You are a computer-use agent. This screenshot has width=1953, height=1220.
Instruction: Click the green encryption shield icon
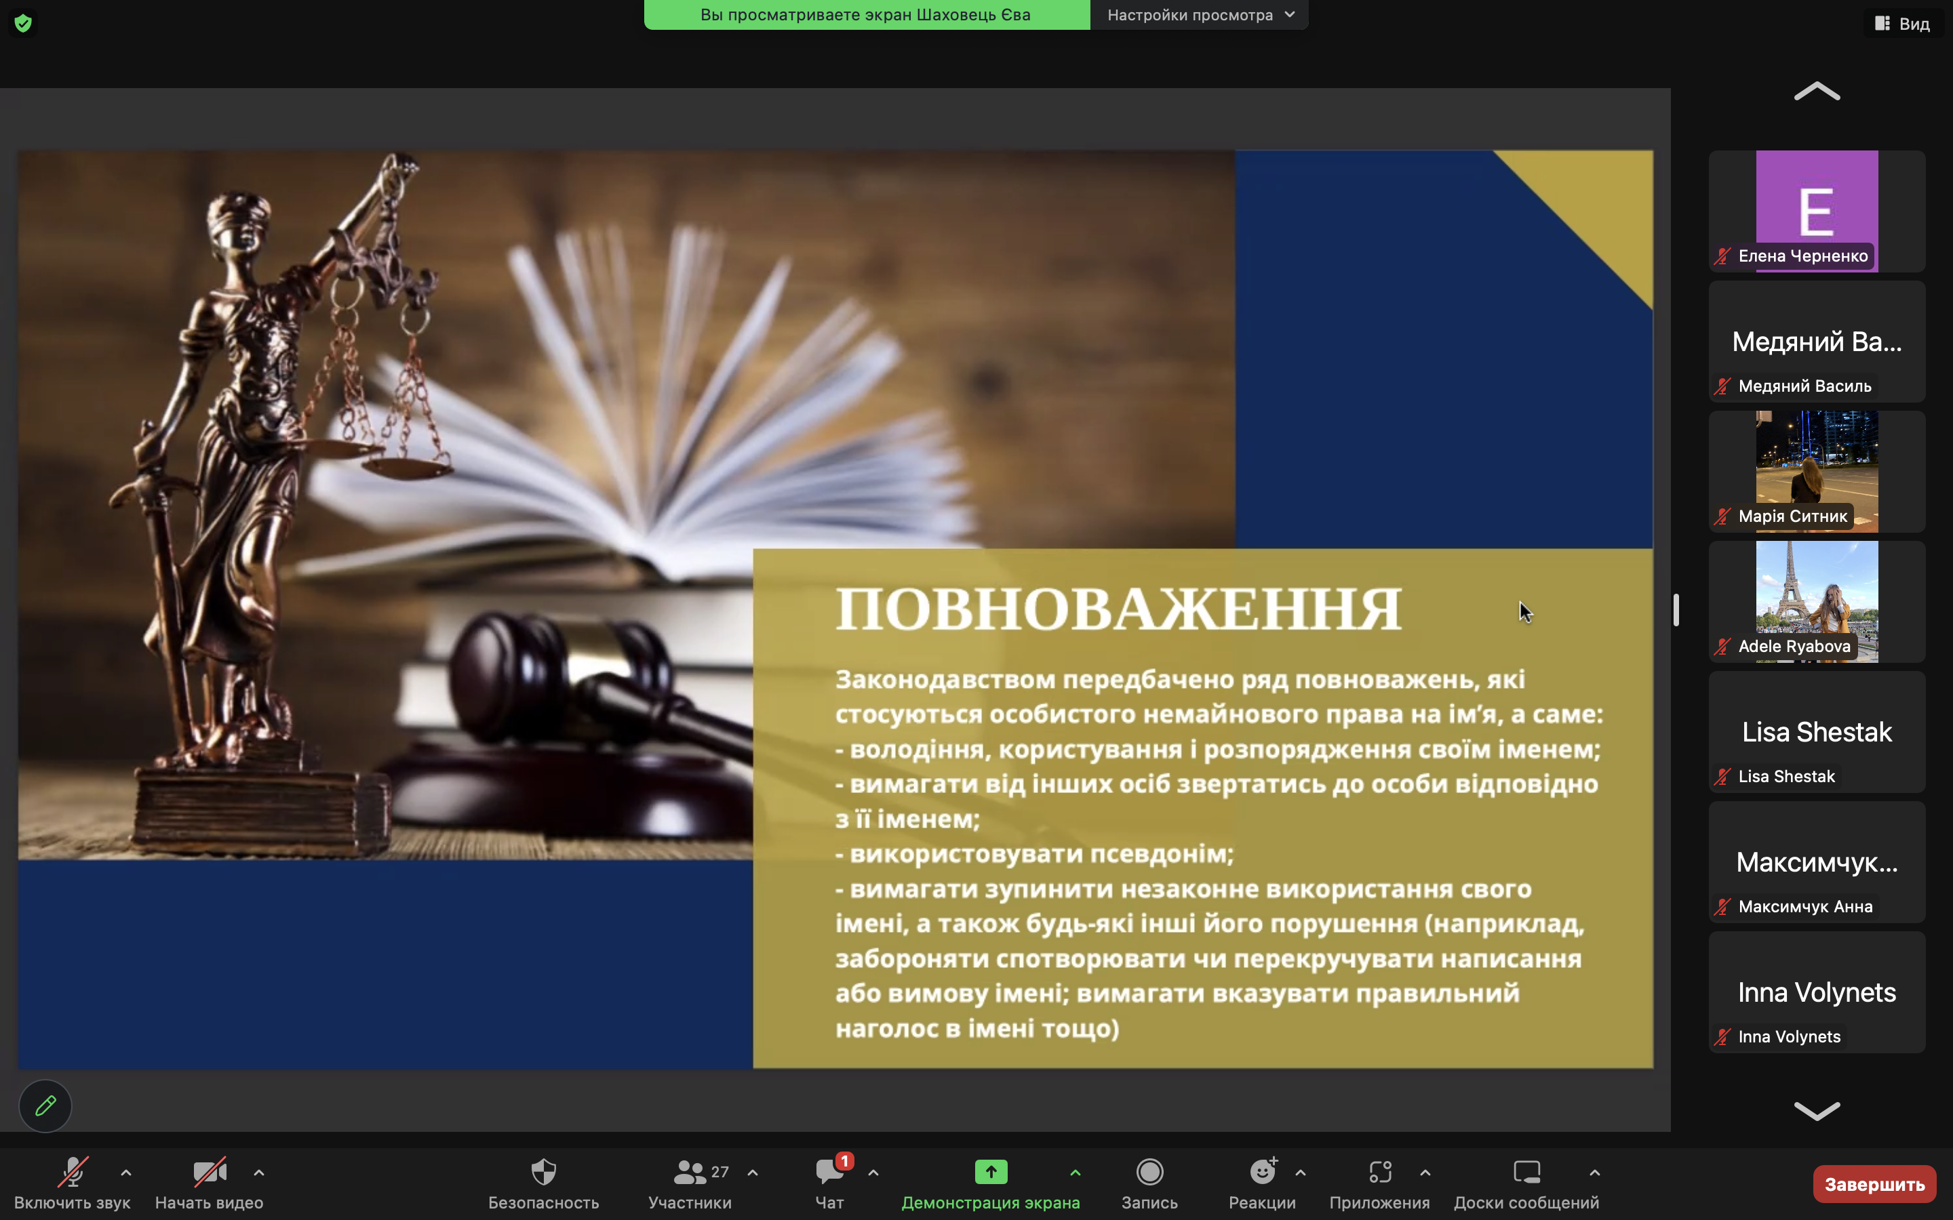coord(22,24)
